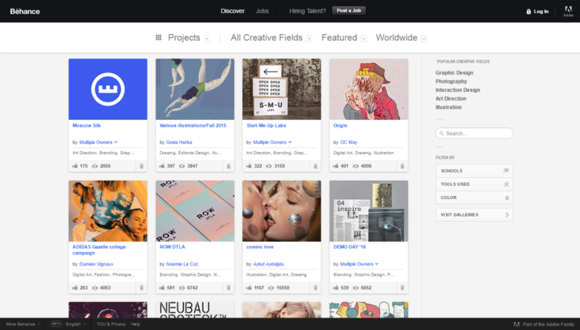This screenshot has width=580, height=330.
Task: Open the Schools filter
Action: 474,171
